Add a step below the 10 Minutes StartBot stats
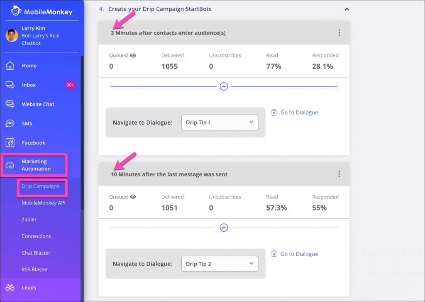 click(224, 228)
